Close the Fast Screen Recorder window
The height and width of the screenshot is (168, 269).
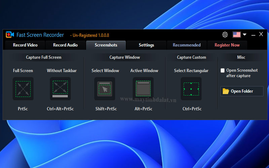point(261,34)
